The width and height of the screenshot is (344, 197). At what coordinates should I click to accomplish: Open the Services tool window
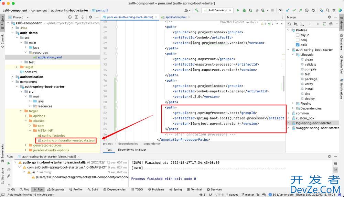click(214, 189)
